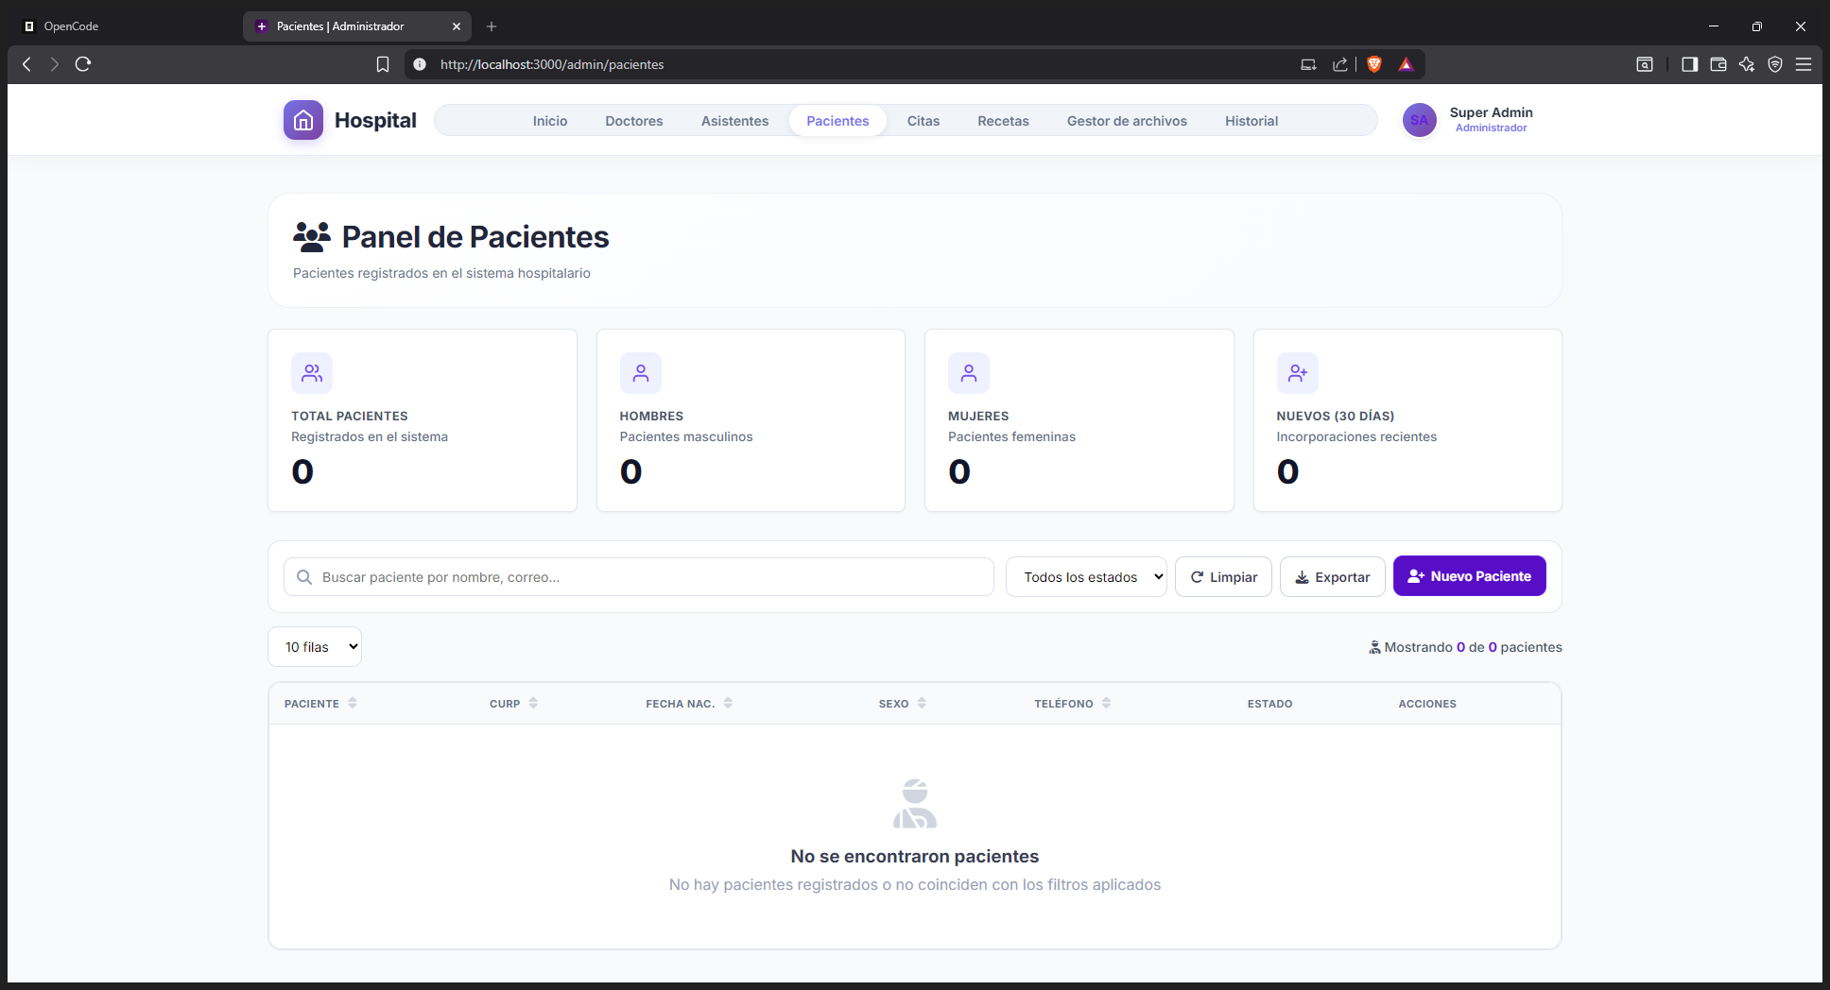Open the browser hamburger menu
Image resolution: width=1830 pixels, height=990 pixels.
[x=1804, y=64]
